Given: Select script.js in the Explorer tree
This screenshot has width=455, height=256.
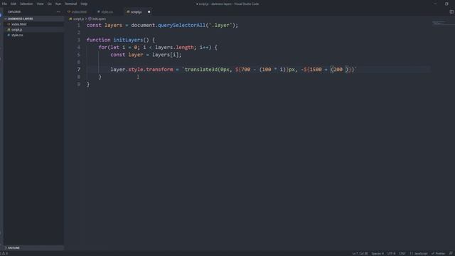Looking at the screenshot, I should (33, 30).
